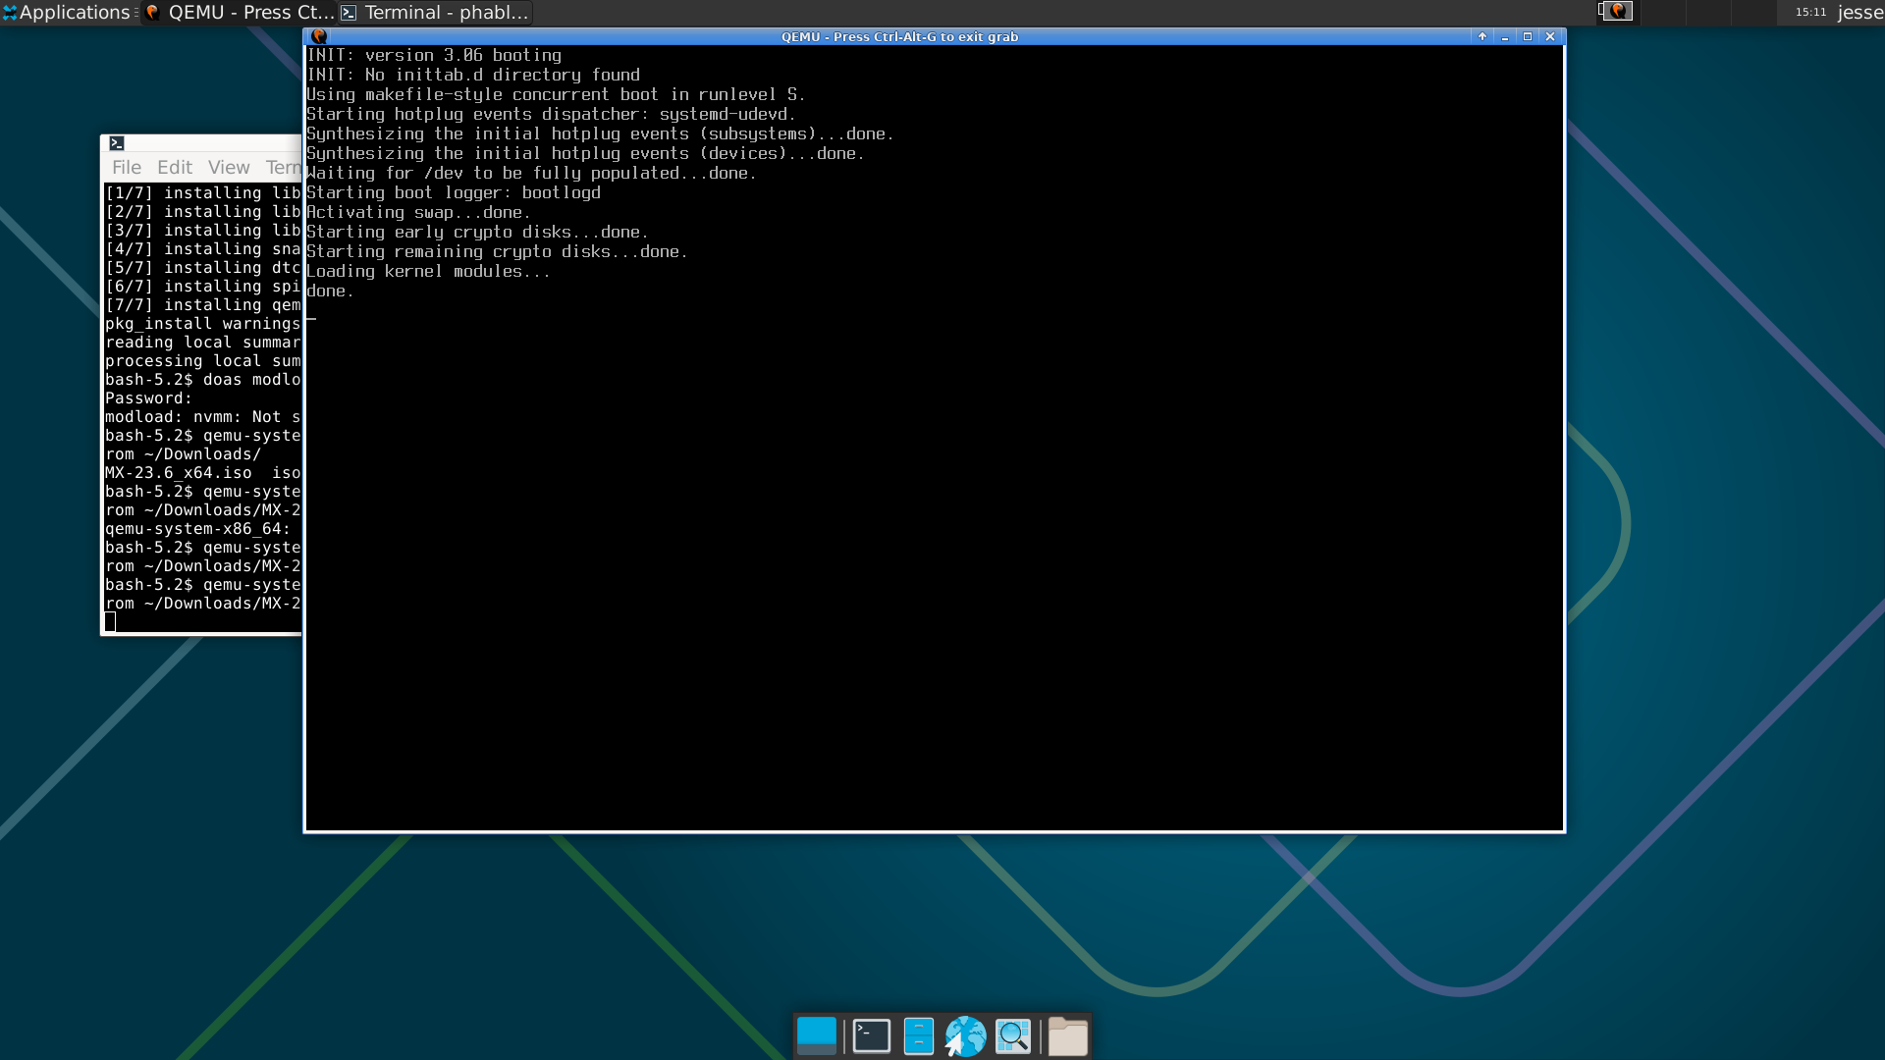The height and width of the screenshot is (1060, 1885).
Task: Minimize the QEMU window
Action: [x=1505, y=36]
